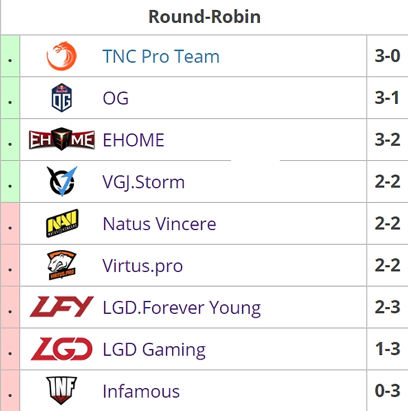Open the OG team name link

coord(116,98)
